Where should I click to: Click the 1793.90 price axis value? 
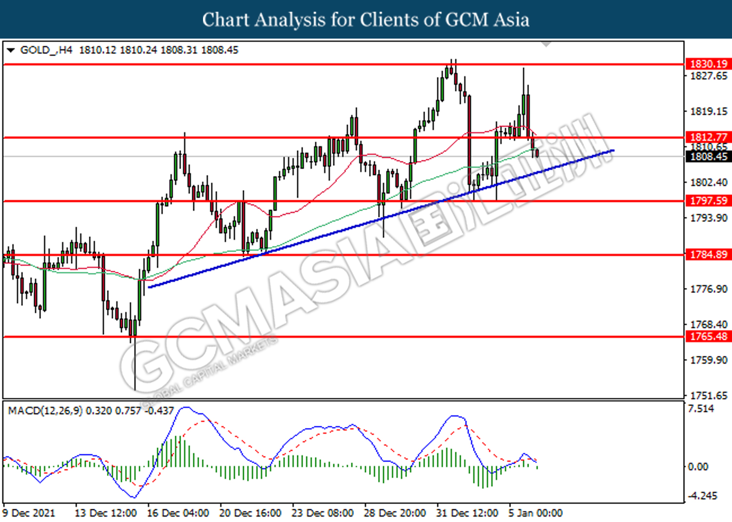coord(709,218)
